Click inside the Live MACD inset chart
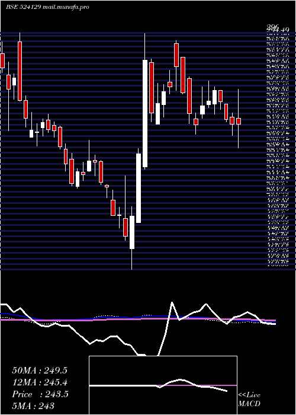296x415 pixels. tap(163, 385)
